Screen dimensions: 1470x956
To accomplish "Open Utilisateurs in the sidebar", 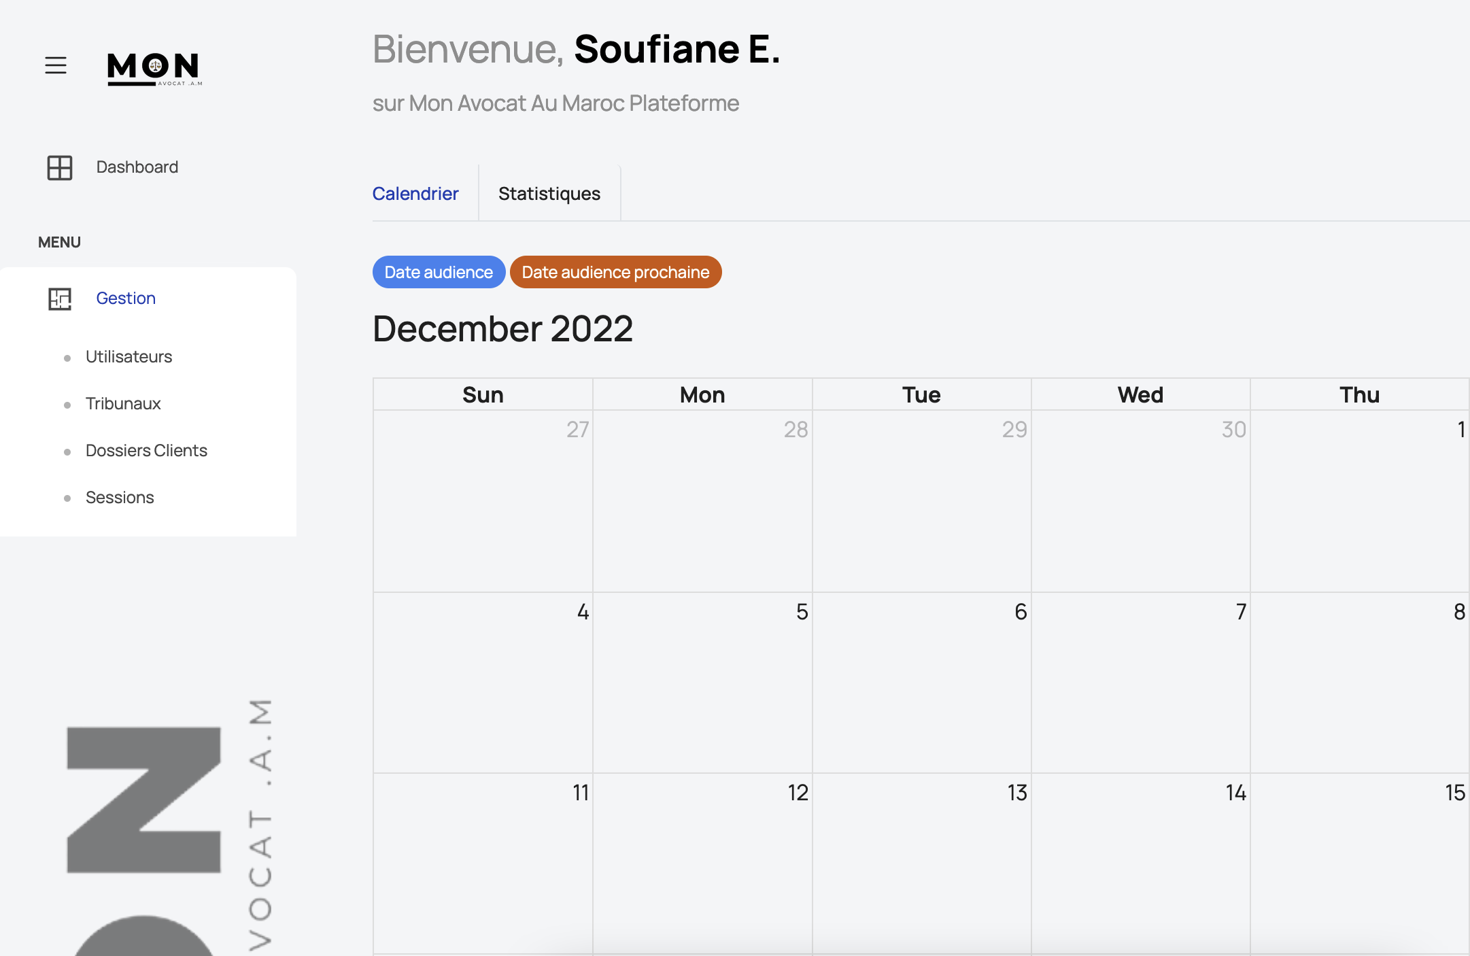I will (129, 357).
